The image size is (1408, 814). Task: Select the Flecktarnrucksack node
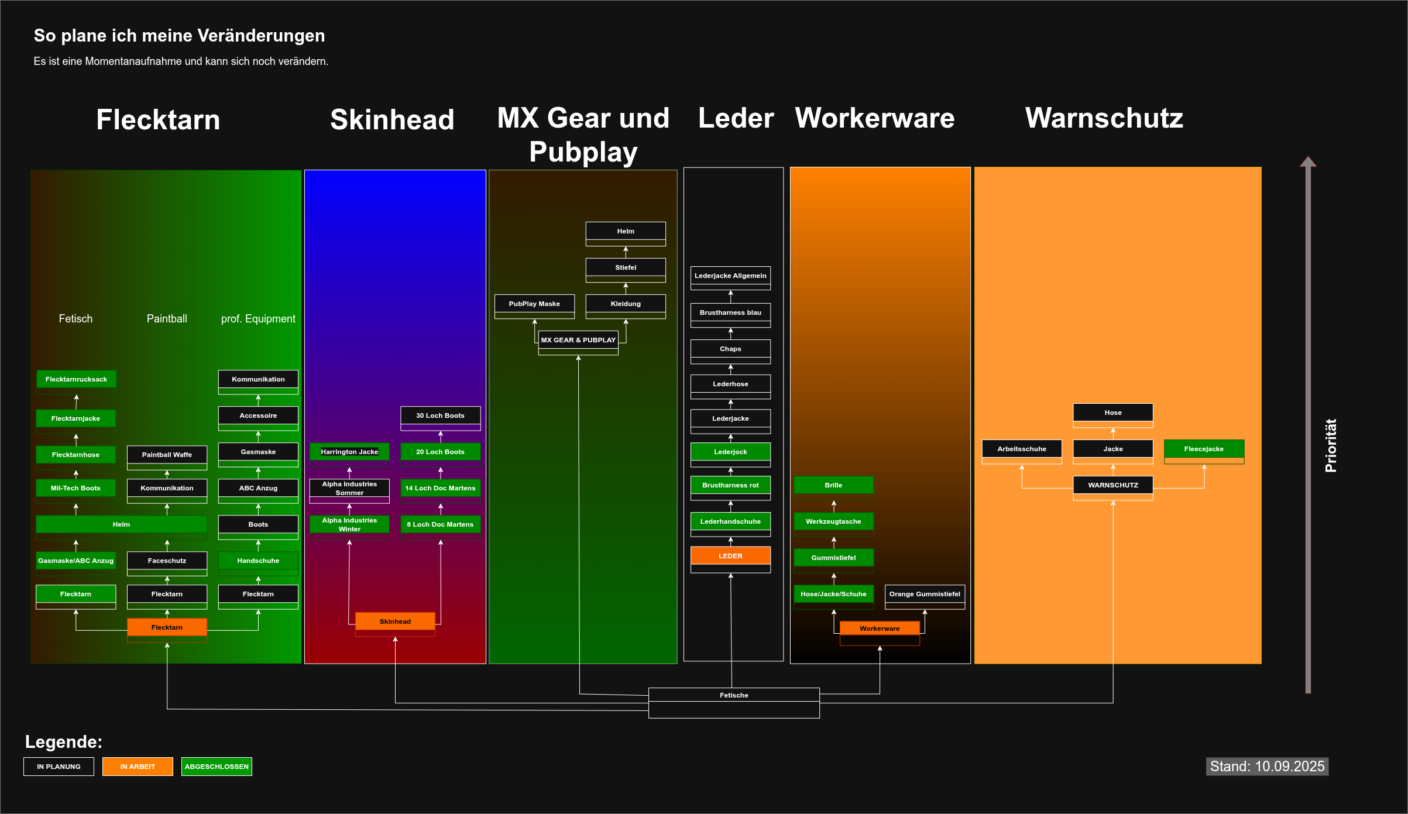pos(76,379)
